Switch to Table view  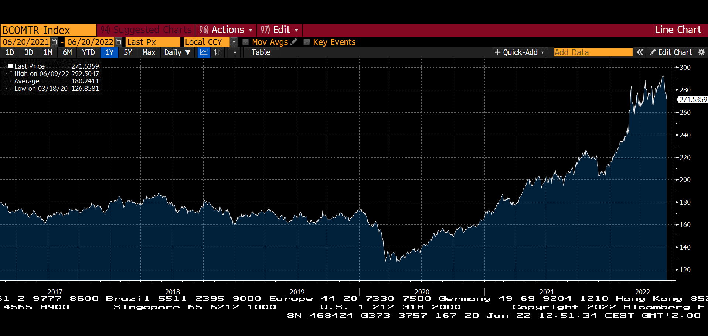tap(261, 52)
